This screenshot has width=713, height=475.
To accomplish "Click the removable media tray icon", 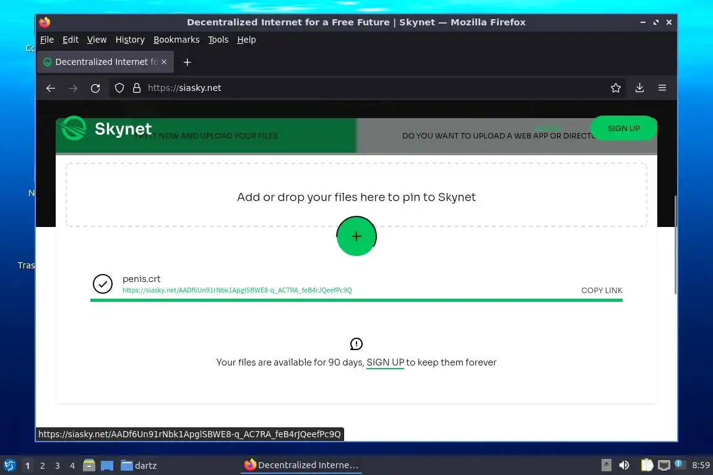I will coord(606,465).
